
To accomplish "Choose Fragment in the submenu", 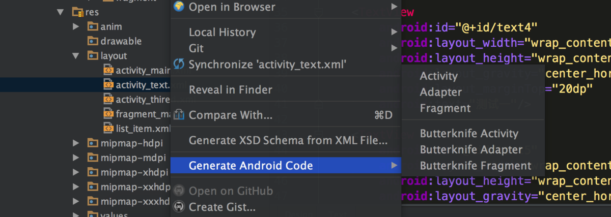I will point(473,108).
